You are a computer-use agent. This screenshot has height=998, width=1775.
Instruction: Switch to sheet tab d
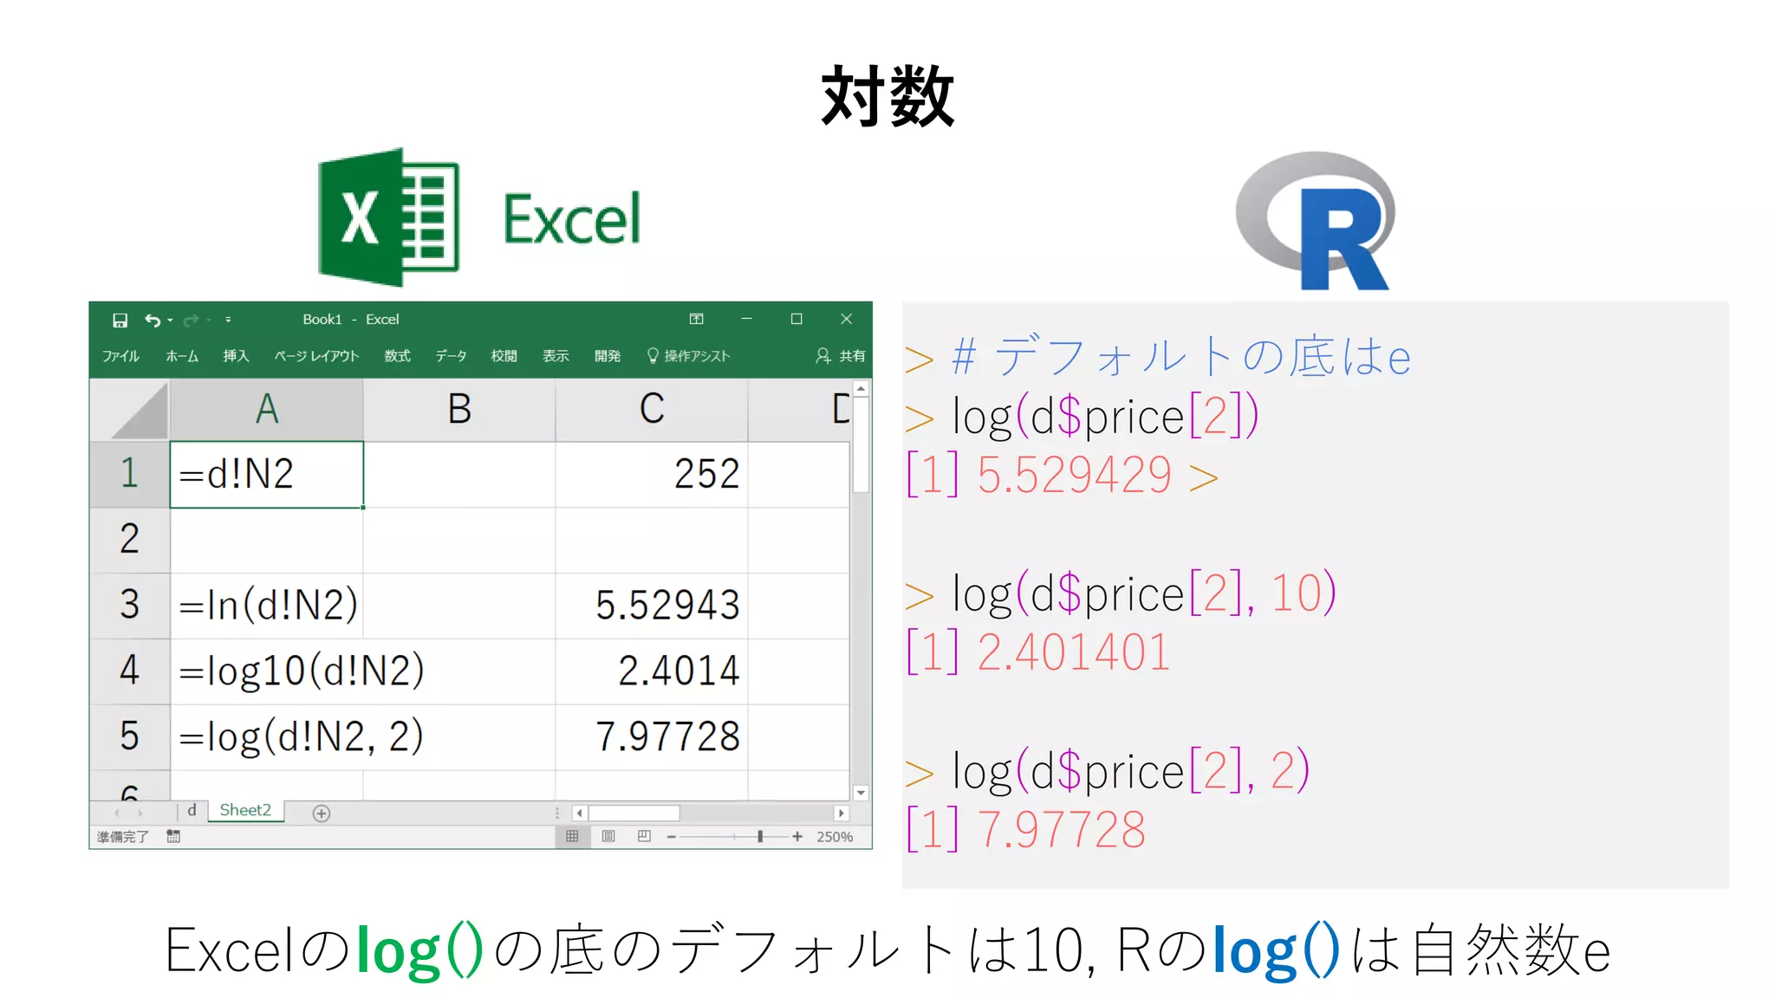[x=192, y=810]
